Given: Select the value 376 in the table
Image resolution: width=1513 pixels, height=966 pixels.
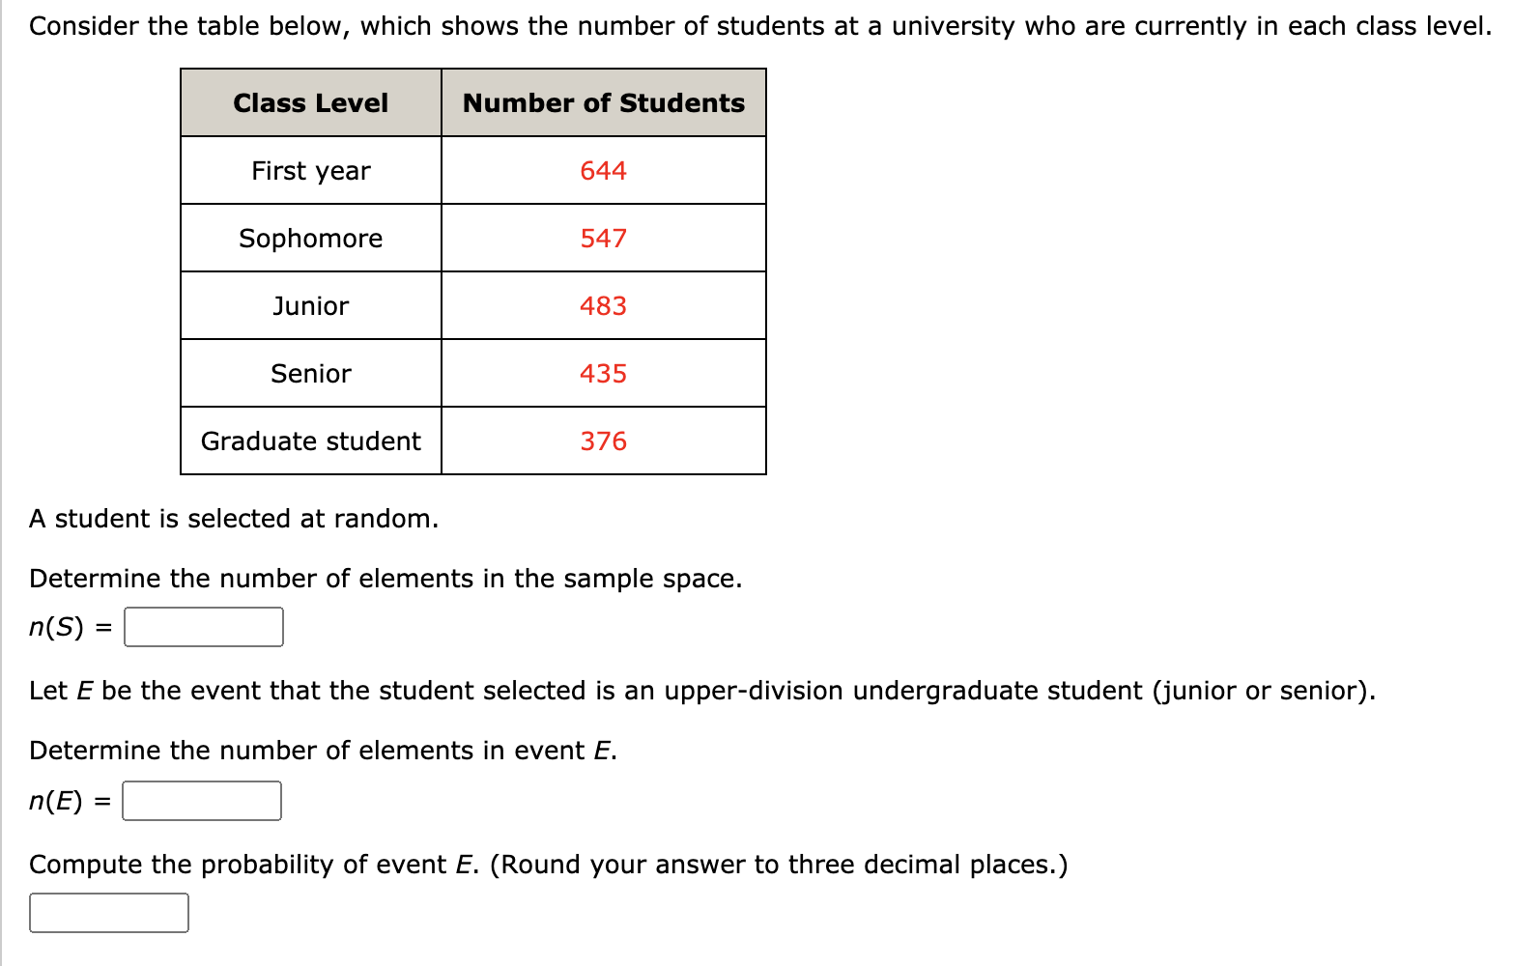Looking at the screenshot, I should click(x=603, y=441).
